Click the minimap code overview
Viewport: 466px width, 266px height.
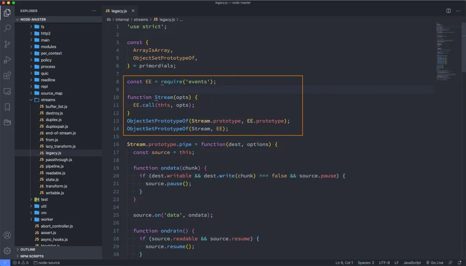tap(447, 51)
